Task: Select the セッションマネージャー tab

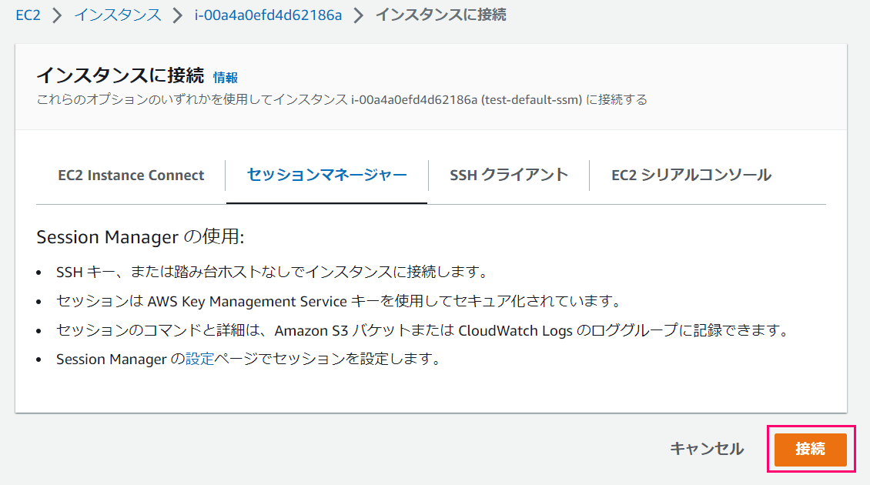Action: click(326, 176)
